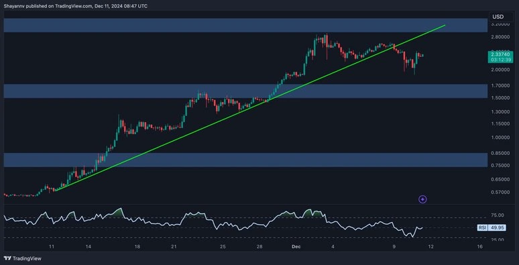Click the 0.57000 price axis label
Screen dimensions: 519x265
tap(500, 192)
